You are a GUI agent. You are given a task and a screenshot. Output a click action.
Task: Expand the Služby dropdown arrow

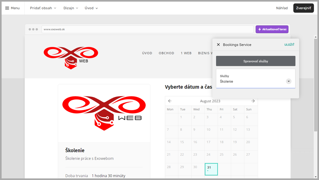[x=289, y=81]
